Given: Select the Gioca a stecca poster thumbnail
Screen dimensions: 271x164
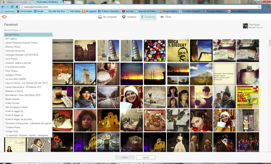Looking at the screenshot, I should click(178, 51).
